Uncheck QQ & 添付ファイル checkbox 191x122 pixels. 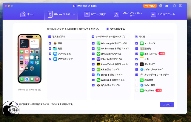click(x=93, y=85)
